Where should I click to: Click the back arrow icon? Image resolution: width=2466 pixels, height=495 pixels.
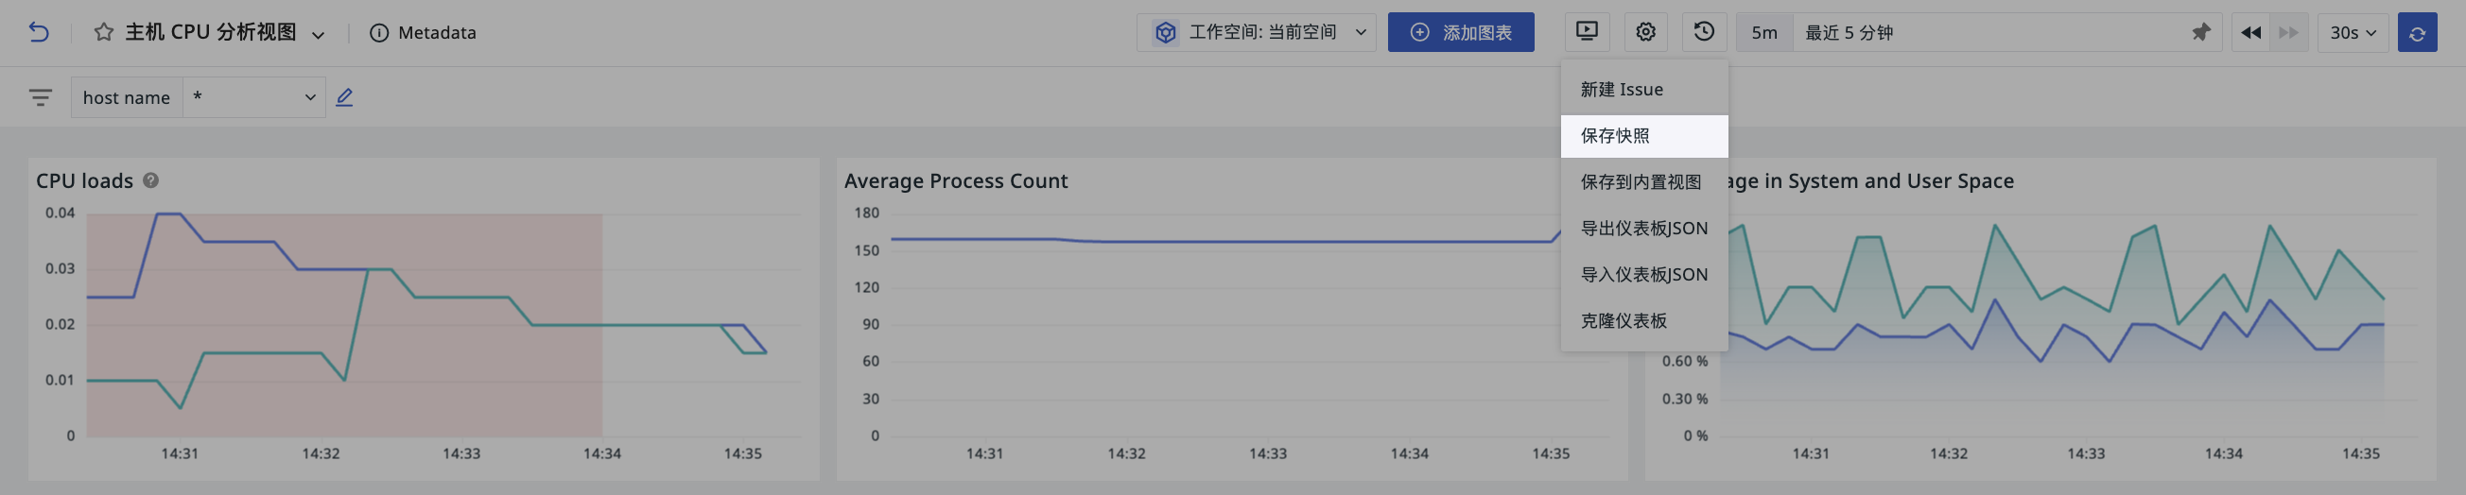pos(38,32)
